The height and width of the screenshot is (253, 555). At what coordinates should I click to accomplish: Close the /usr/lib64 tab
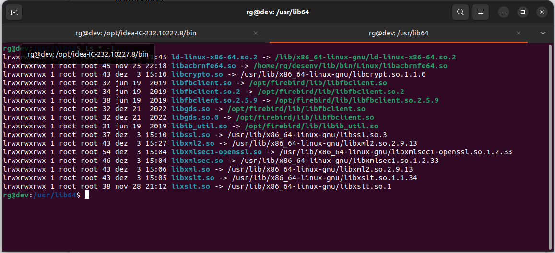pyautogui.click(x=519, y=33)
